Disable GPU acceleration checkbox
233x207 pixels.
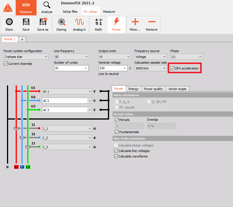(x=172, y=68)
